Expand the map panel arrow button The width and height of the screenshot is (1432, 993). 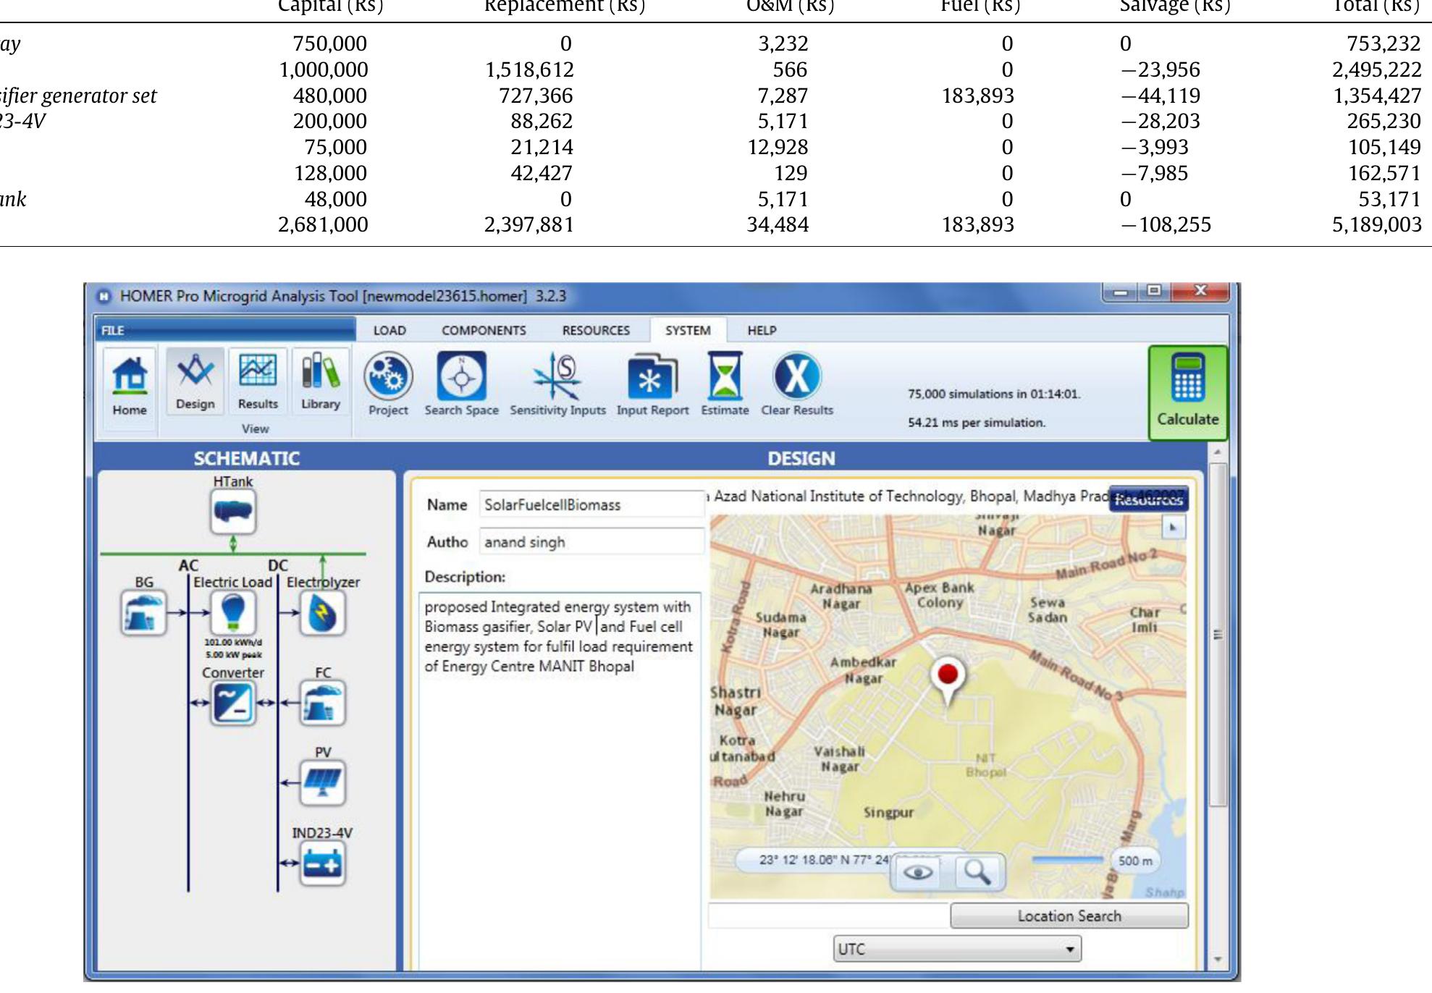click(x=1172, y=528)
